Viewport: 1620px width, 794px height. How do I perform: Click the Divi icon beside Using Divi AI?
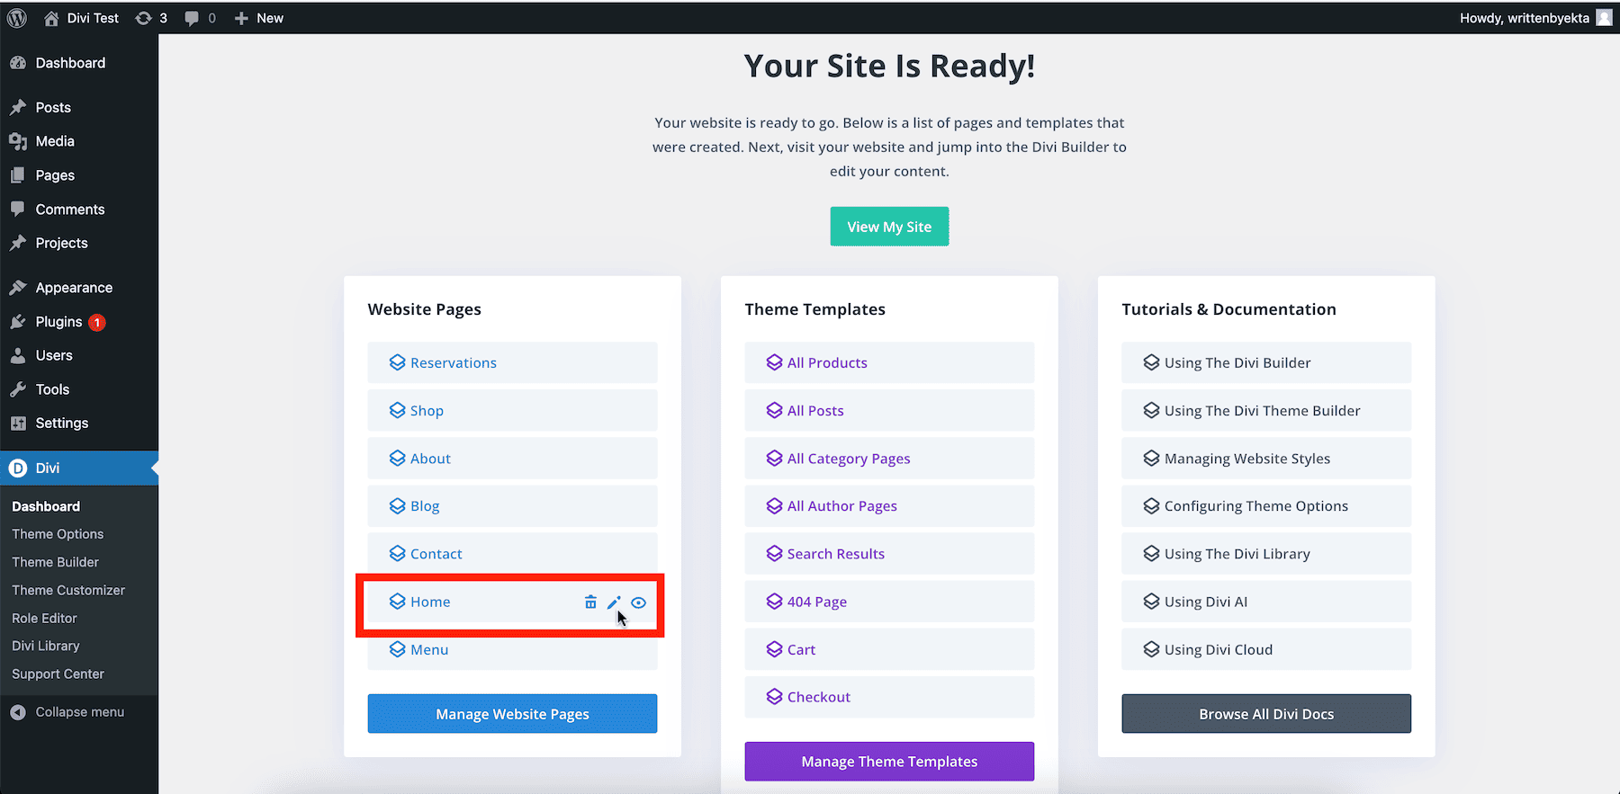(x=1151, y=602)
